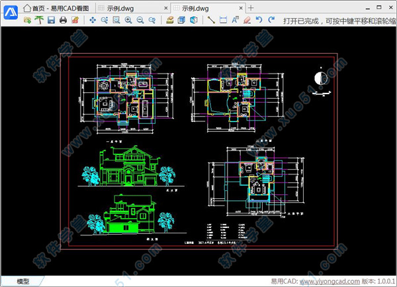The height and width of the screenshot is (287, 397).
Task: Select the zoom window tool
Action: [116, 21]
